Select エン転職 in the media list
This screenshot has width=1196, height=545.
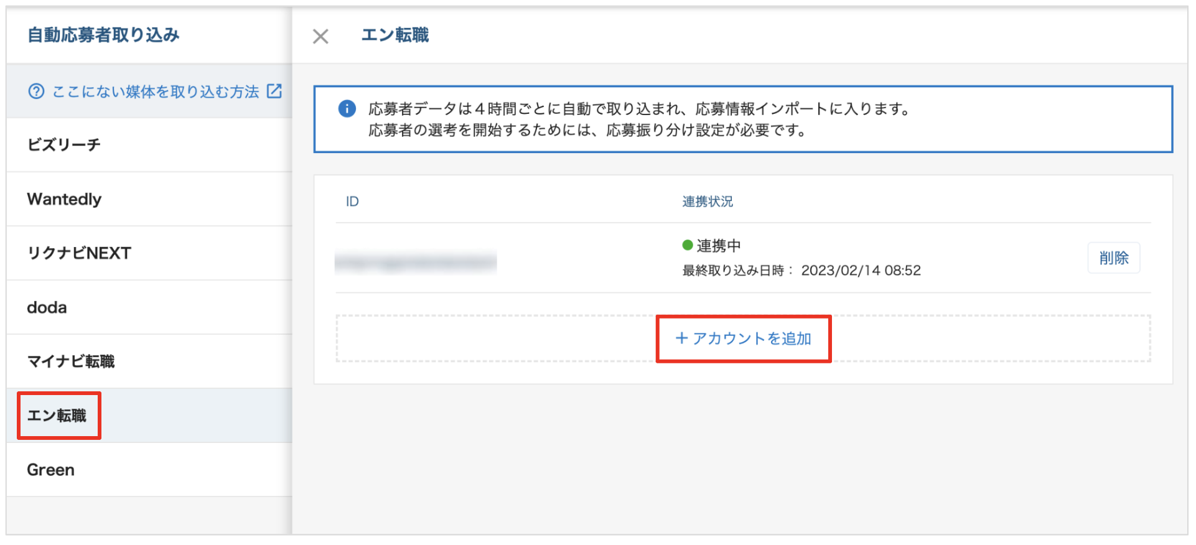[149, 416]
